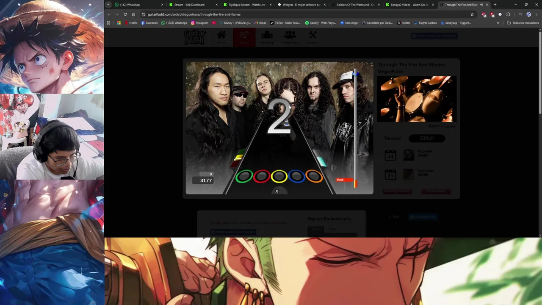Switch to the Stream - Kick Dashboard tab

194,5
